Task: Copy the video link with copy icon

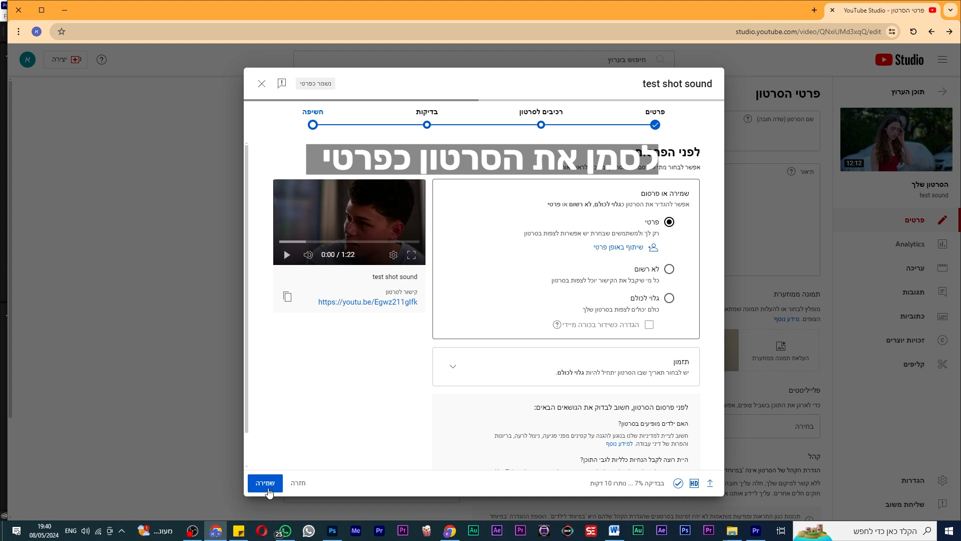Action: 287,297
